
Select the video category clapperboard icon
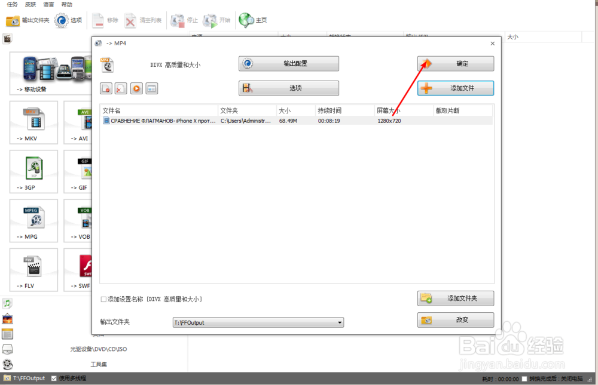pos(8,38)
